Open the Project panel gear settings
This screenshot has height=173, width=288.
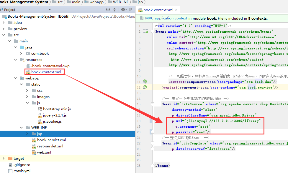coord(123,10)
